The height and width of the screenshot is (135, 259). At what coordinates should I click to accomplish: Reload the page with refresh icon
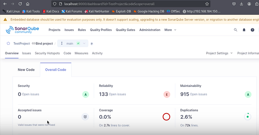coord(20,4)
